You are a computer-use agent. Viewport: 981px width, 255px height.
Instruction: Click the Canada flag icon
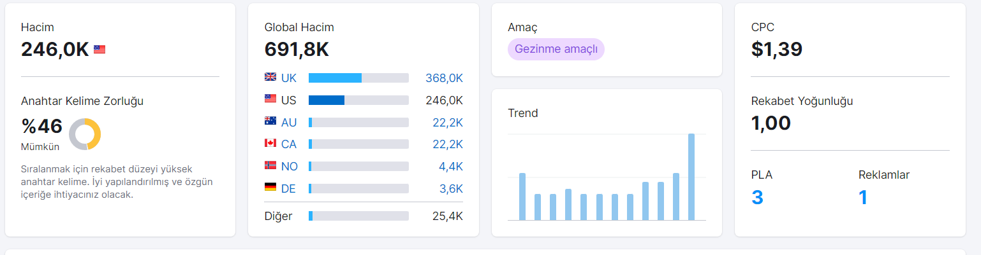(x=270, y=143)
